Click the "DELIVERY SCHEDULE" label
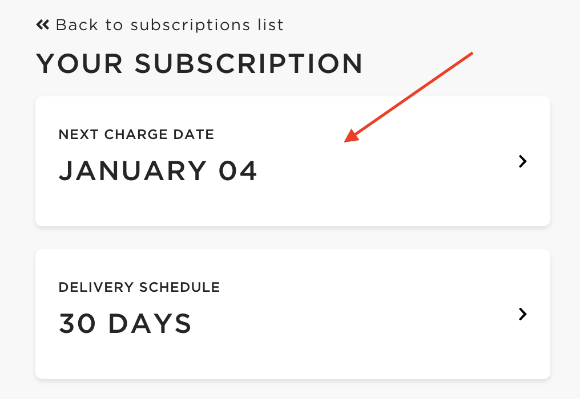The height and width of the screenshot is (399, 580). (x=139, y=287)
